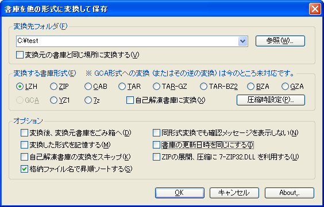The width and height of the screenshot is (324, 207).
Task: Click the キャンセル button
Action: (234, 193)
